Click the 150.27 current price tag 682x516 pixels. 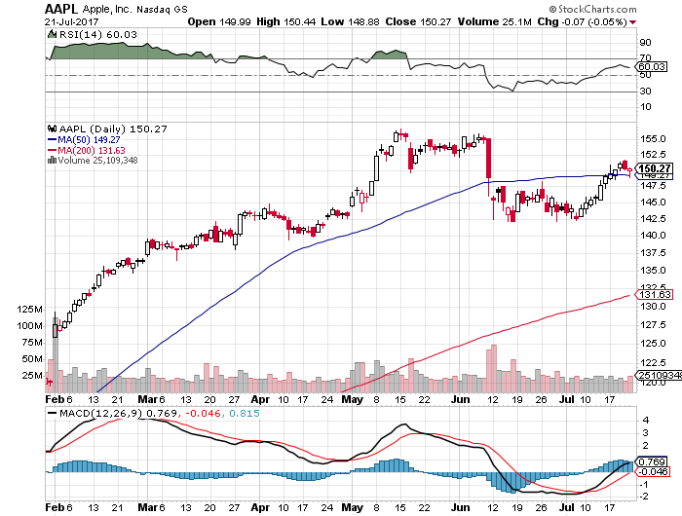click(x=652, y=168)
